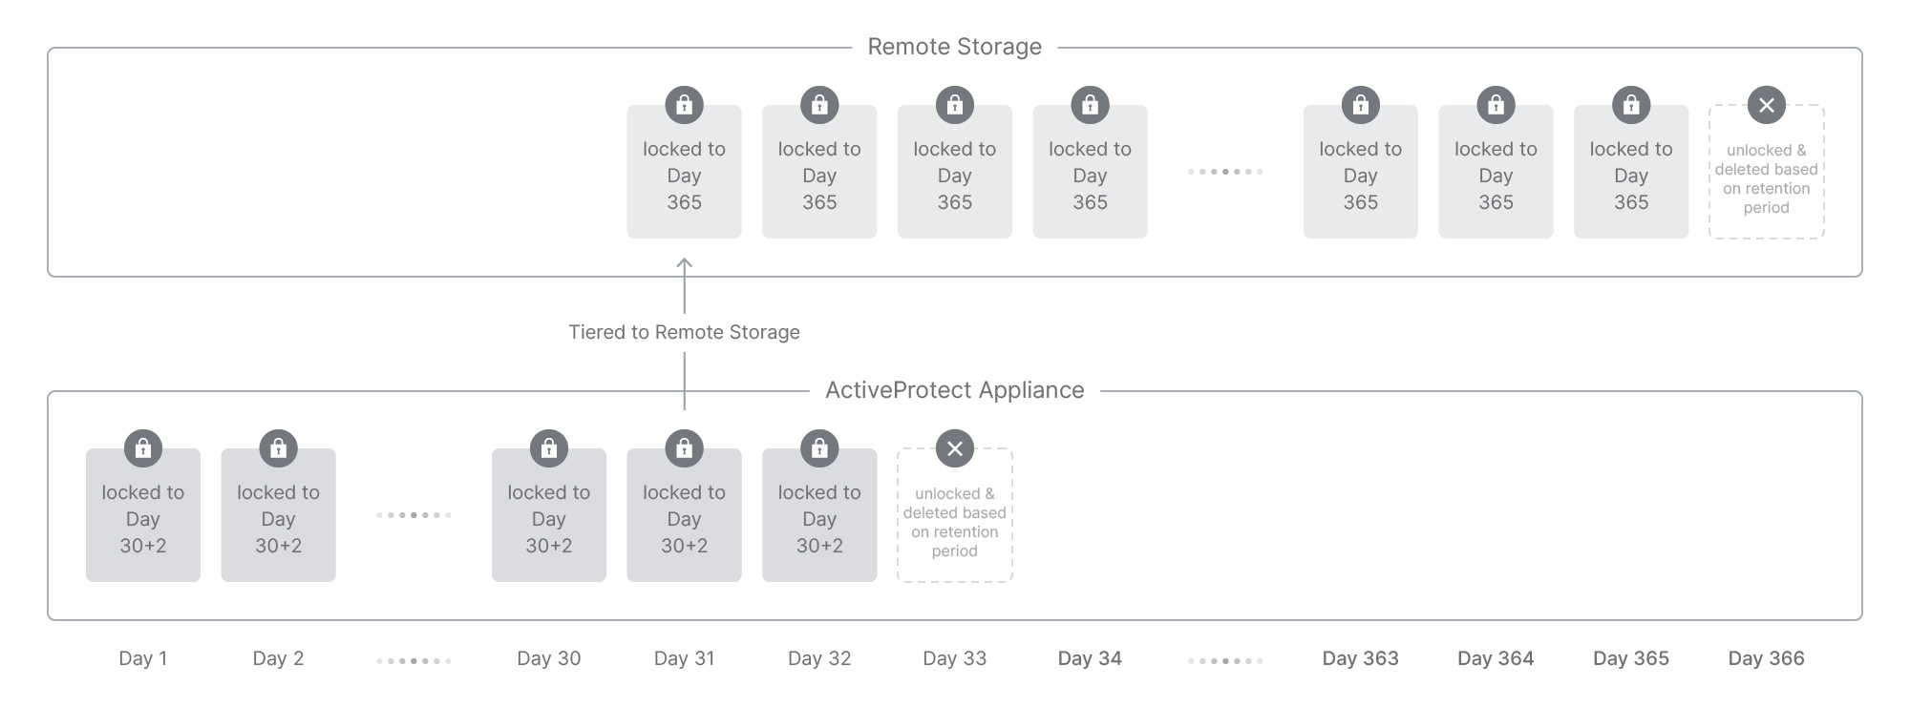1910x706 pixels.
Task: Select the "Day 1" timeline label
Action: point(143,658)
